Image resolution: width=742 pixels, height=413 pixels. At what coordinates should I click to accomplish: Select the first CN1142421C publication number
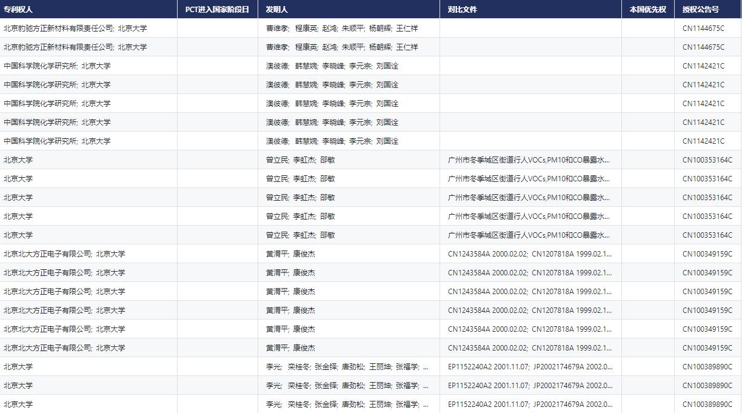point(703,65)
